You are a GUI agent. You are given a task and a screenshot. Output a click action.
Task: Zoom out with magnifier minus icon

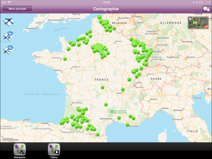[8, 50]
